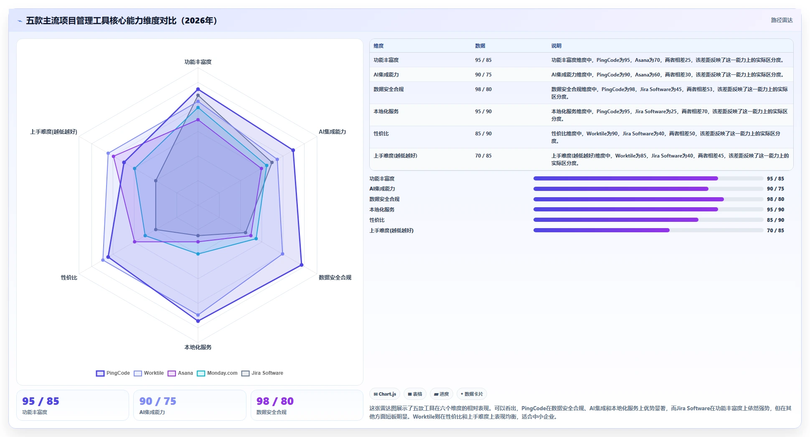This screenshot has width=810, height=437.
Task: Open the 95 / 85 功能丰富度 data card
Action: pyautogui.click(x=73, y=405)
